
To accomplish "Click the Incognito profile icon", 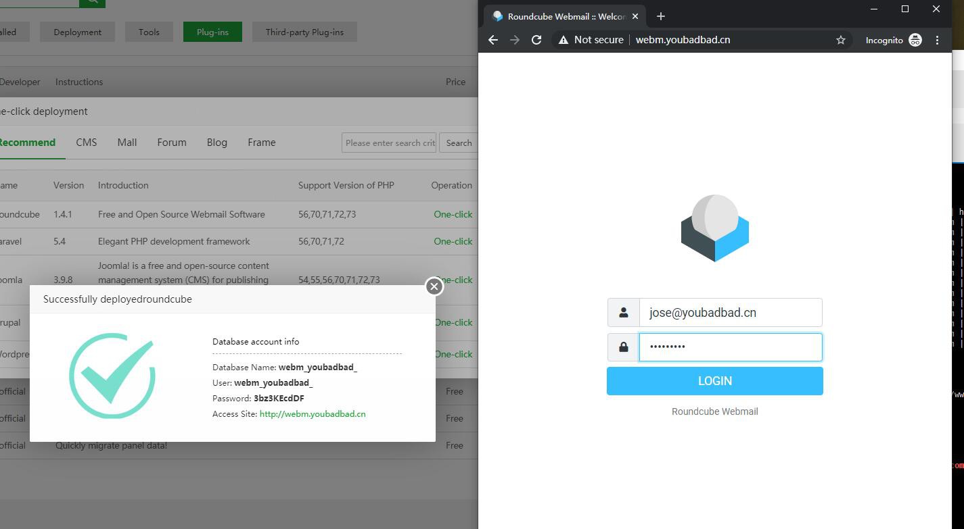I will 915,40.
